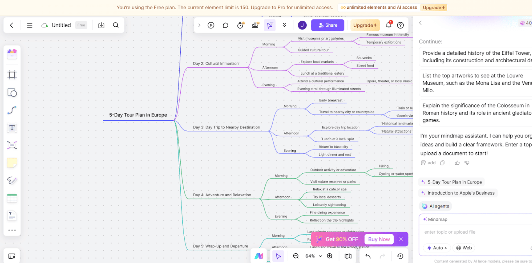
Task: Toggle the minimap icon
Action: point(348,256)
